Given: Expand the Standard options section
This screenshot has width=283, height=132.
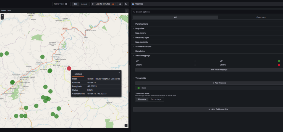Looking at the screenshot, I should [x=143, y=46].
